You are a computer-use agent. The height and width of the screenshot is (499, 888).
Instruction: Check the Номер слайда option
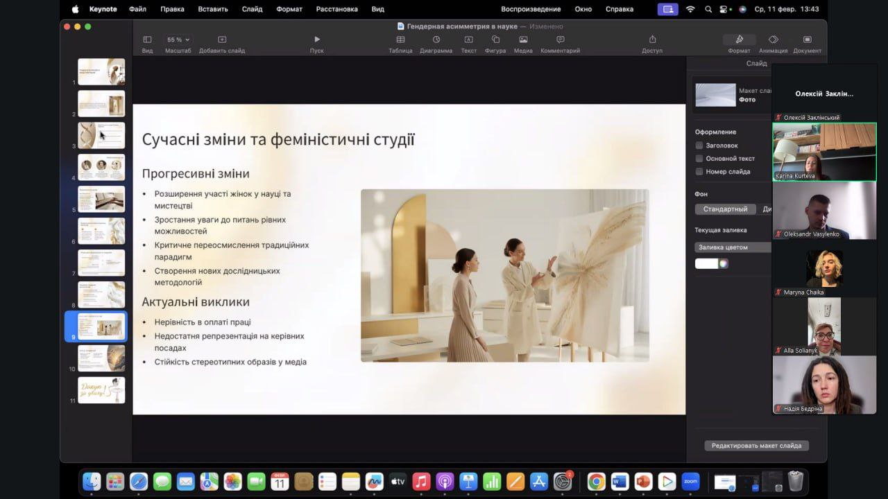(x=699, y=172)
